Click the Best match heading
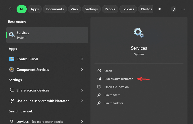Image resolution: width=193 pixels, height=124 pixels. 17,22
